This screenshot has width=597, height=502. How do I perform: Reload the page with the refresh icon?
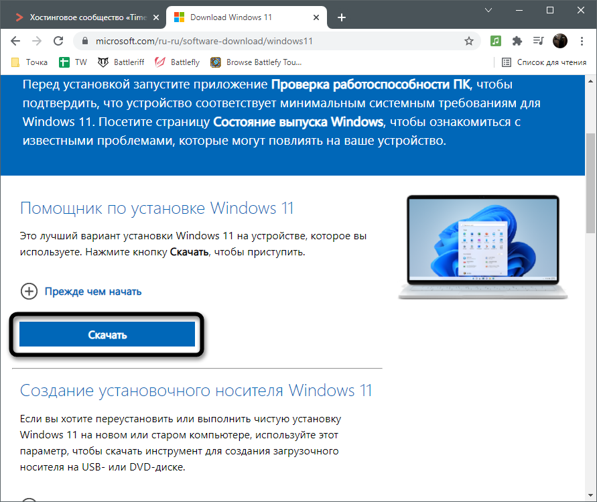click(58, 41)
